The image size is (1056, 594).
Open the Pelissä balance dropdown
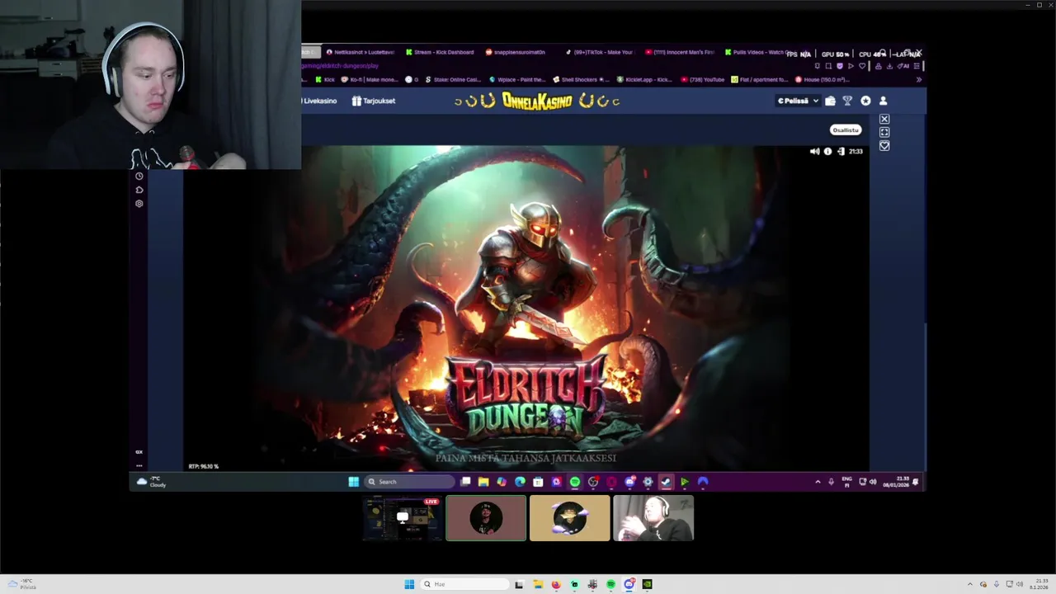797,101
